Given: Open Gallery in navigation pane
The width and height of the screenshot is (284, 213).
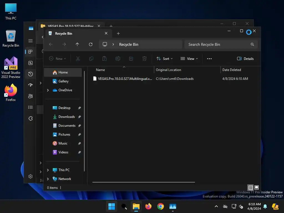Looking at the screenshot, I should [x=63, y=81].
